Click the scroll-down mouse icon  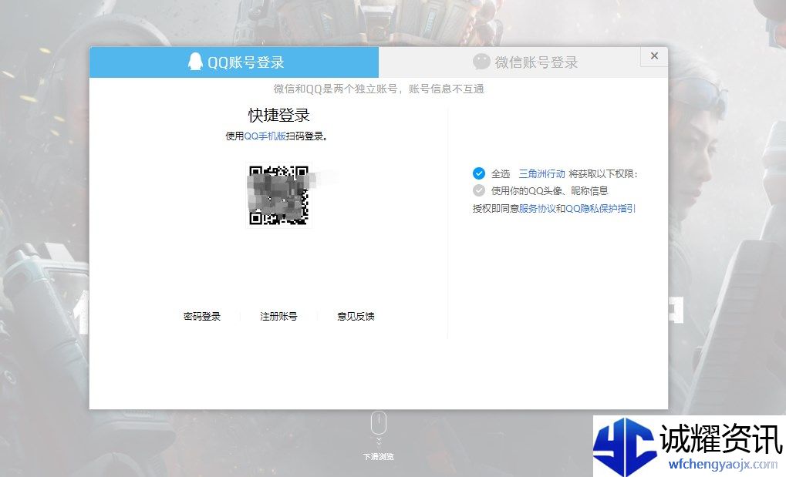tap(379, 423)
